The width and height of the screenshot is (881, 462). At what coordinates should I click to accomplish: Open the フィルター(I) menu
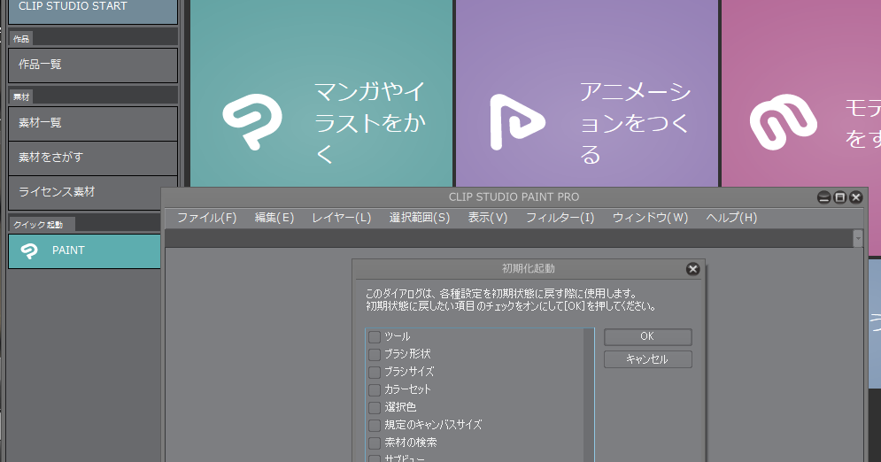pyautogui.click(x=560, y=218)
